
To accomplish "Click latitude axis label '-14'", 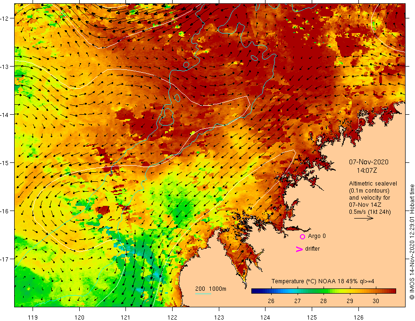I will pyautogui.click(x=5, y=114).
